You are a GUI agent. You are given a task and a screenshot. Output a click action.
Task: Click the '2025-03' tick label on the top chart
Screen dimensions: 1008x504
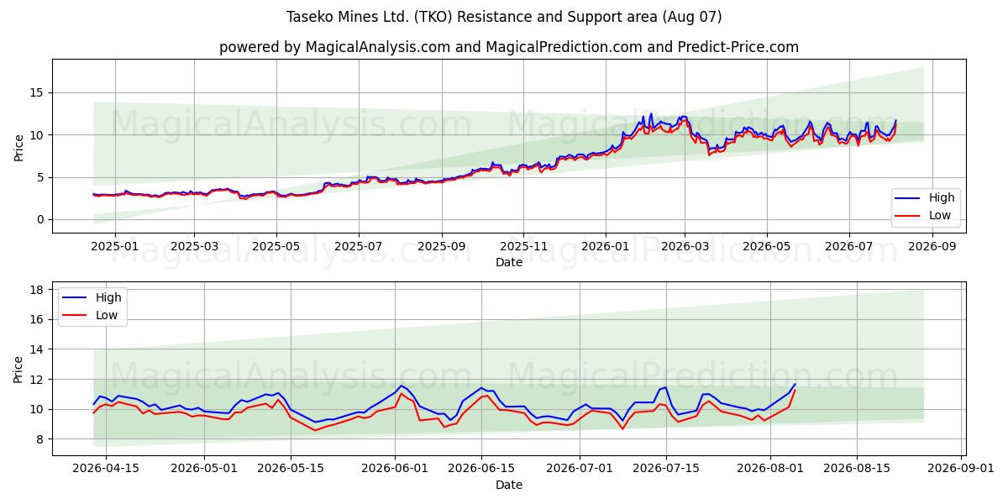coord(194,246)
